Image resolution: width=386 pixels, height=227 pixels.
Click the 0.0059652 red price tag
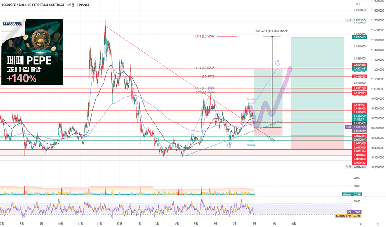coord(359,163)
